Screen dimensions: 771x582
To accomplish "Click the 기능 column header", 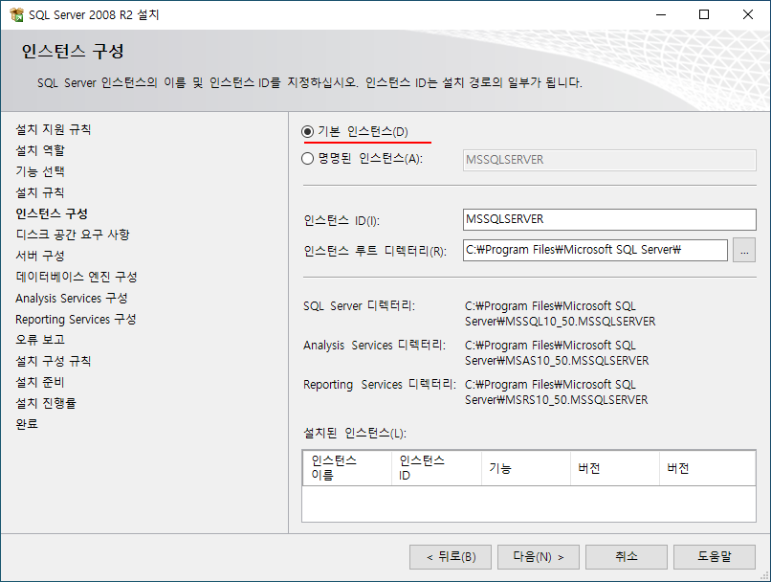I will point(525,468).
